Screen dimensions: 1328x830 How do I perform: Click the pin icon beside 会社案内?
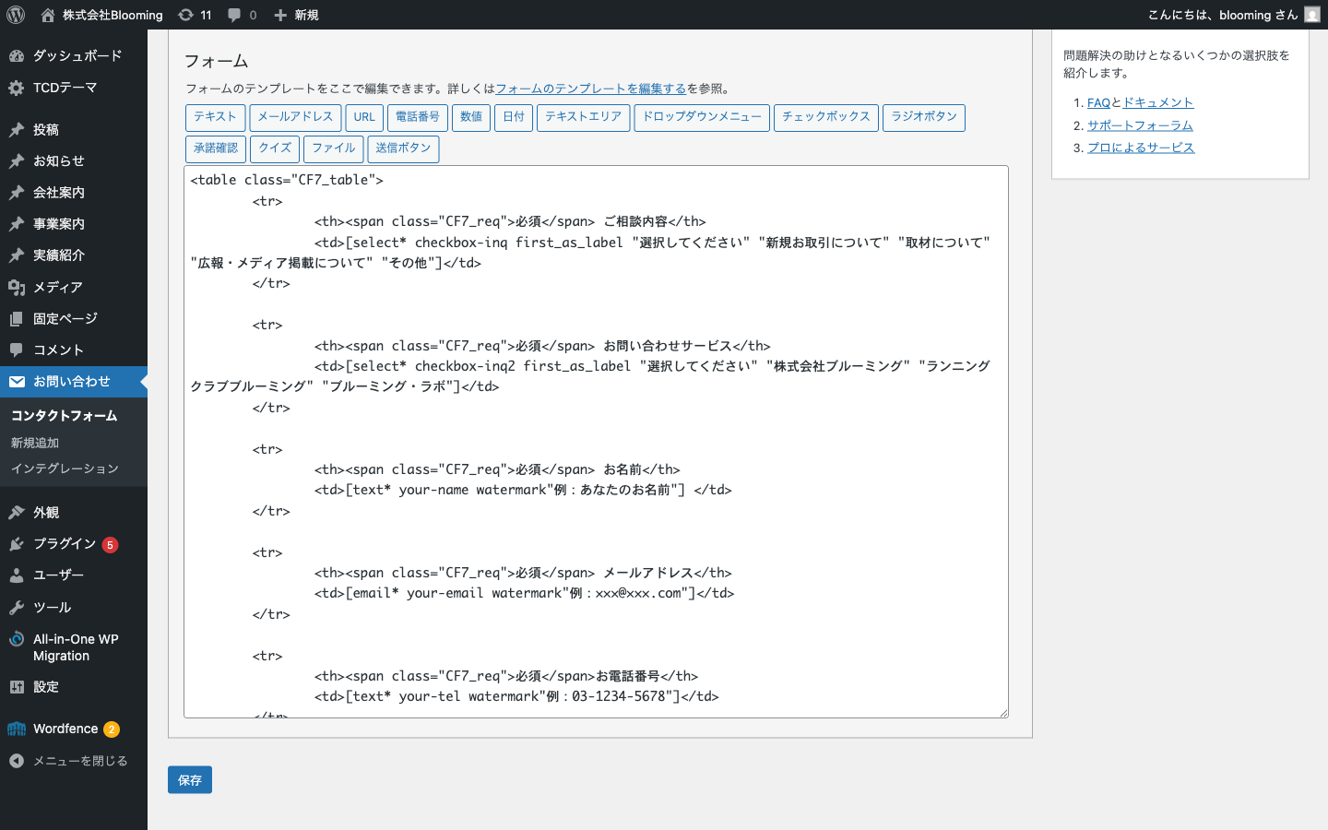[17, 193]
